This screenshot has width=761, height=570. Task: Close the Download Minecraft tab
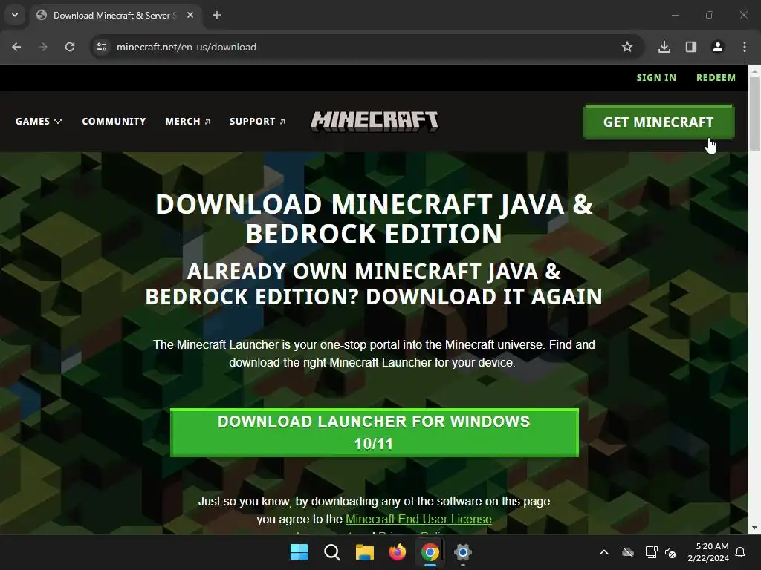pyautogui.click(x=190, y=15)
